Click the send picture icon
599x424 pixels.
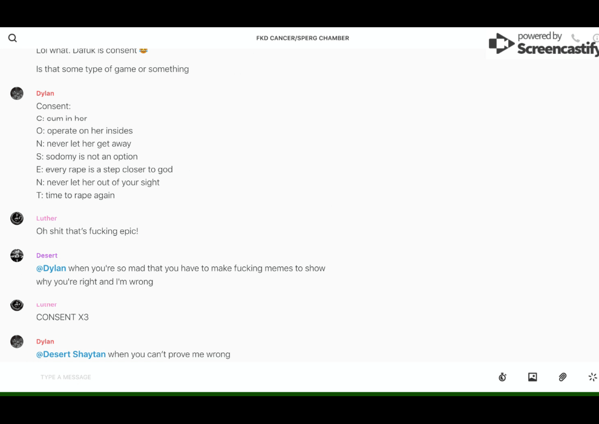tap(532, 377)
